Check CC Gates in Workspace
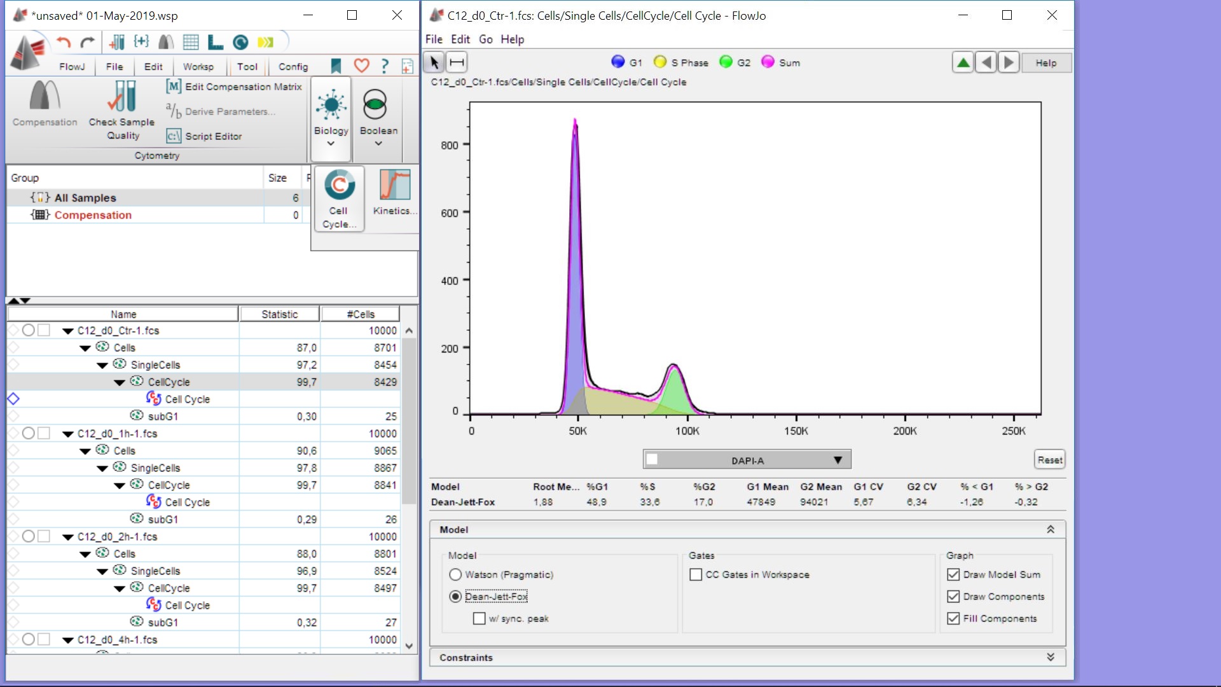This screenshot has height=687, width=1221. point(696,574)
